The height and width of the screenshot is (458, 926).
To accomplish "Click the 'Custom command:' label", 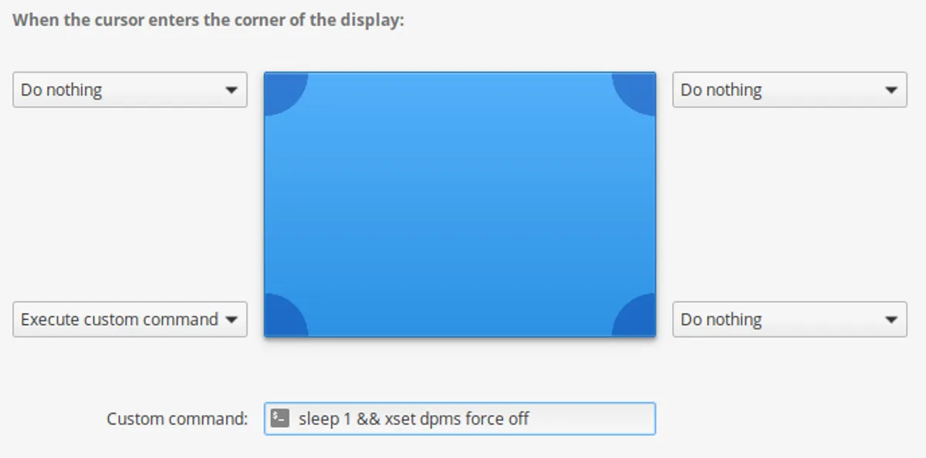I will coord(177,419).
